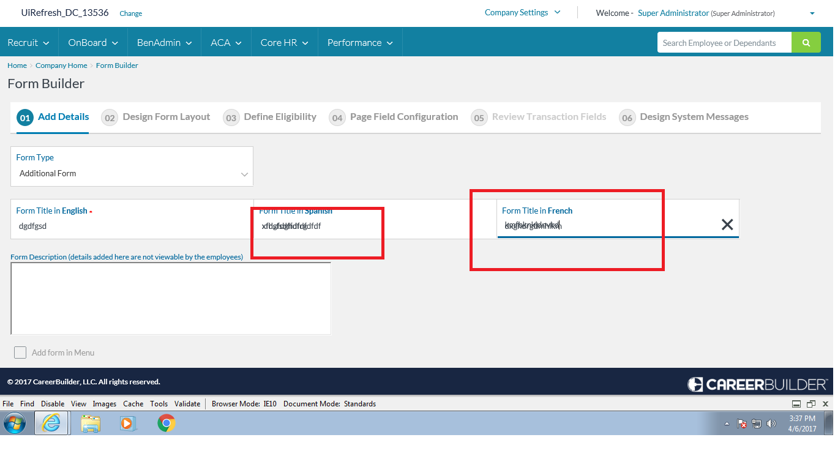Navigate to Company Home breadcrumb link
Viewport: 835px width, 470px height.
[x=61, y=65]
